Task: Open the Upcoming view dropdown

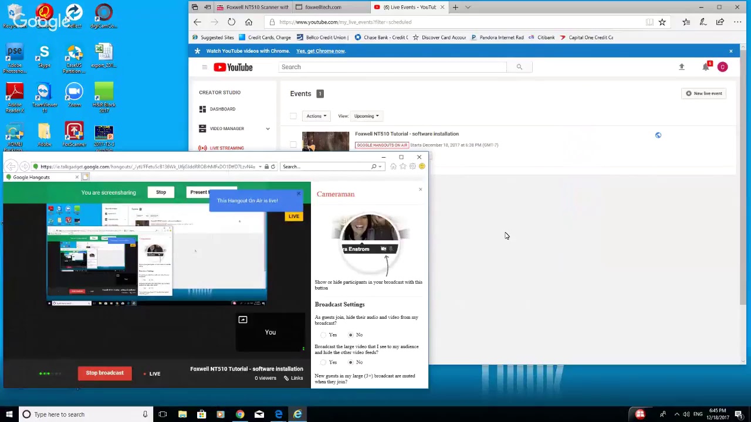Action: pyautogui.click(x=366, y=116)
